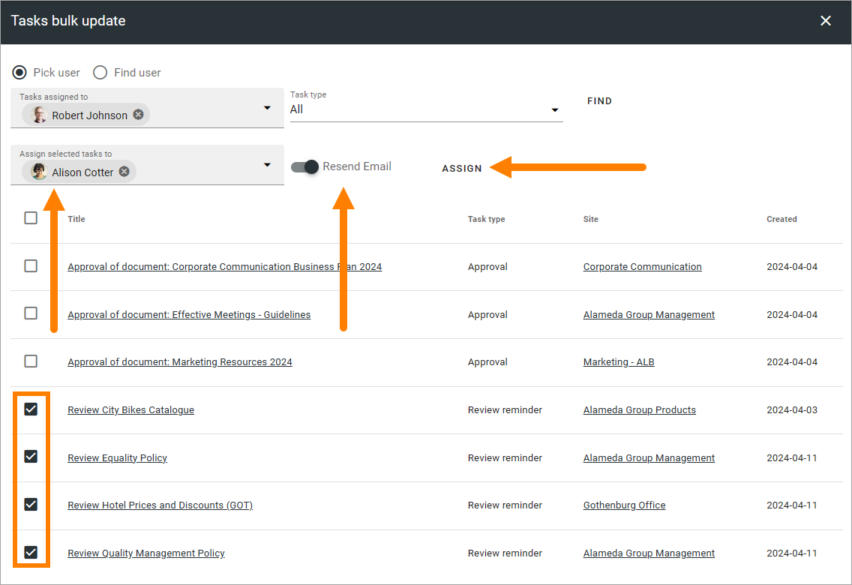This screenshot has width=852, height=585.
Task: Click created date 2024-04-03 for City Bikes
Action: [x=792, y=409]
